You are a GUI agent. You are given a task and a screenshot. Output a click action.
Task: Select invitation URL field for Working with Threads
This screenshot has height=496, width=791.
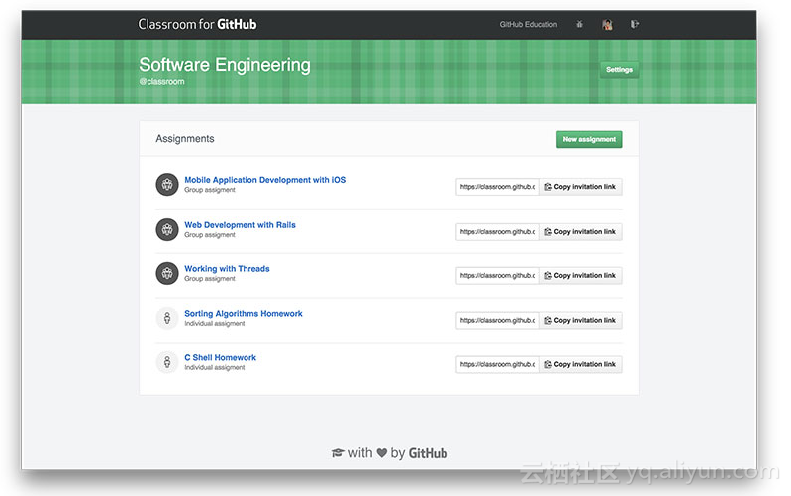tap(497, 275)
